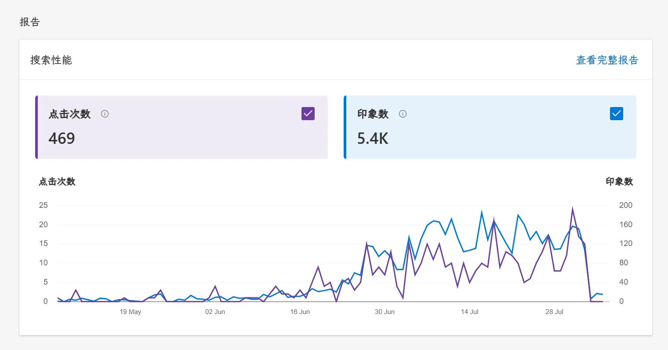Image resolution: width=668 pixels, height=350 pixels.
Task: Select the 28 Jul date label
Action: point(554,312)
